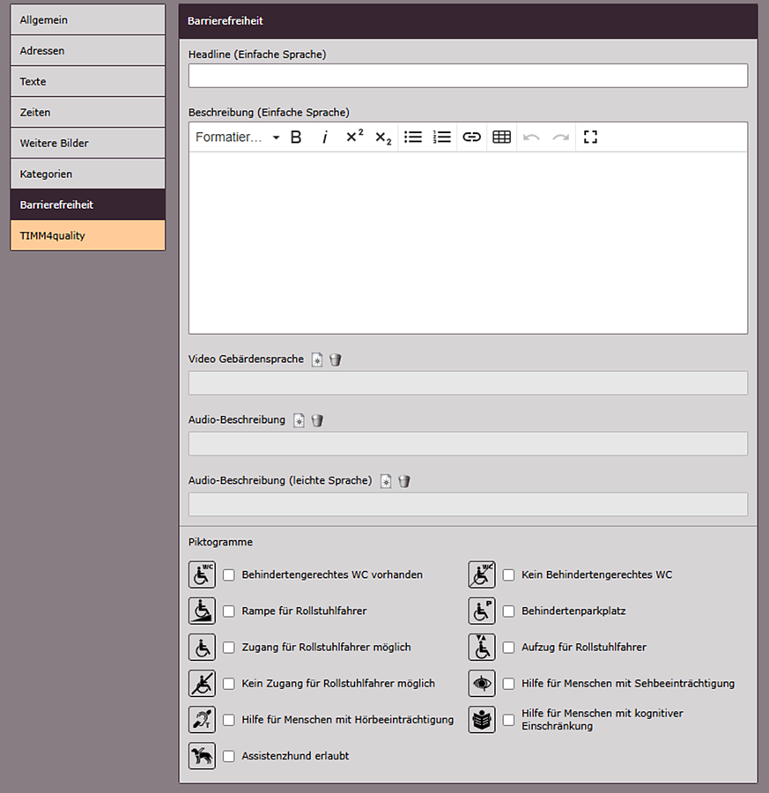
Task: Select file for Video Gebärdensprache
Action: point(317,359)
